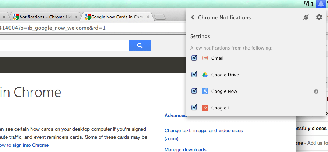Disable notifications from Gmail
This screenshot has width=328, height=152.
click(194, 58)
